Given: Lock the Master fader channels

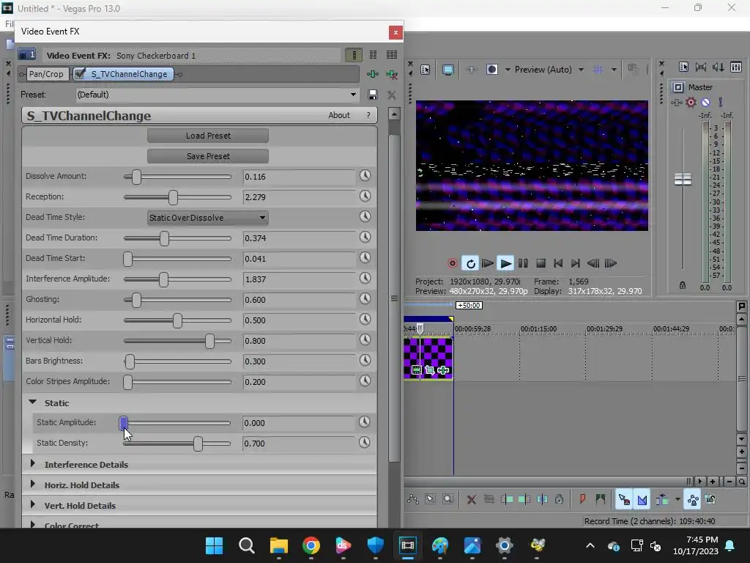Looking at the screenshot, I should point(683,285).
